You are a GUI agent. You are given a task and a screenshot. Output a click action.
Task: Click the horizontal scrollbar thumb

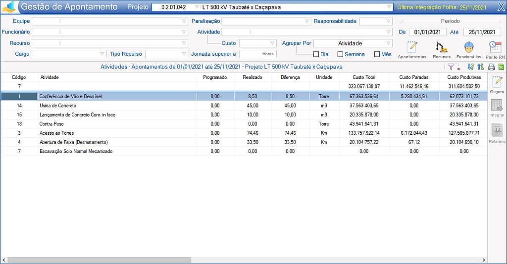point(99,260)
